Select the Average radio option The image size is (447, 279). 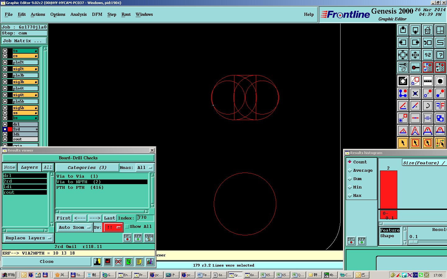pos(350,170)
